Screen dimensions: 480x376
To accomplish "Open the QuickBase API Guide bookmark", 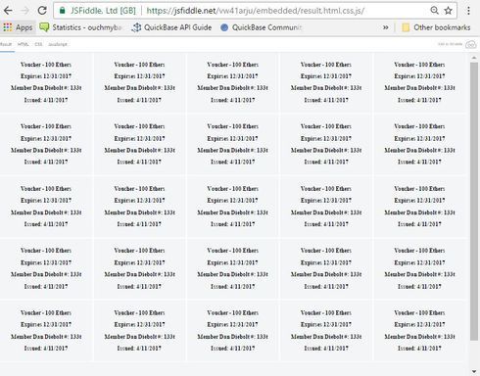I will [171, 27].
